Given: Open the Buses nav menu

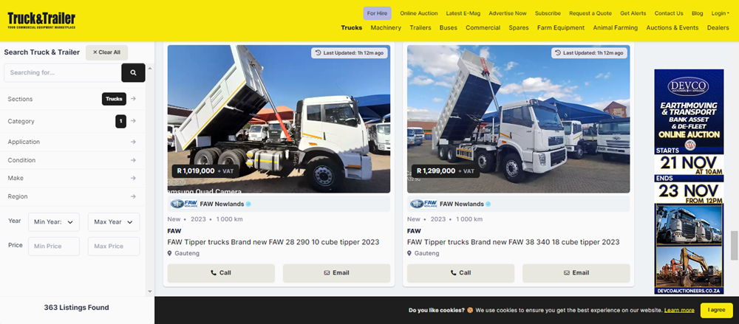Looking at the screenshot, I should [449, 28].
